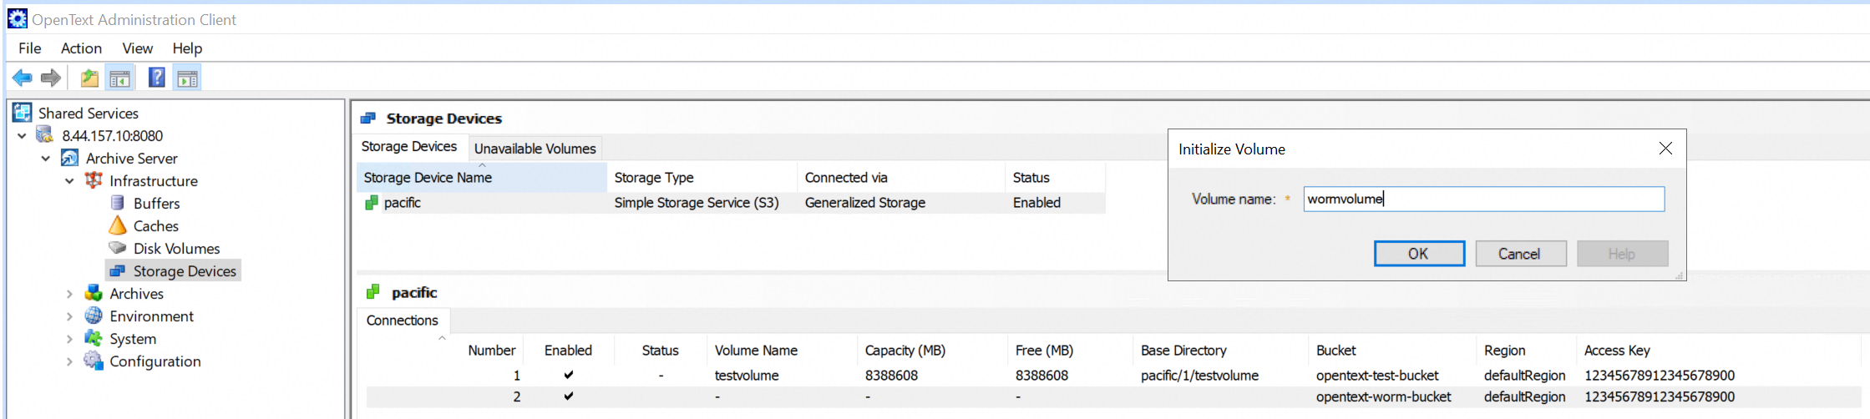Screen dimensions: 1870x419
Task: Click the pacific device row icon
Action: (x=372, y=202)
